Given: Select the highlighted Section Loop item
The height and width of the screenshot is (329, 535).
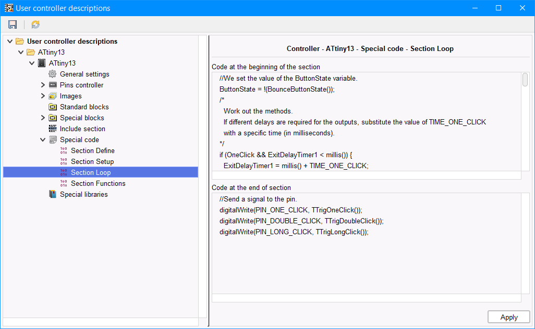Looking at the screenshot, I should pos(101,172).
